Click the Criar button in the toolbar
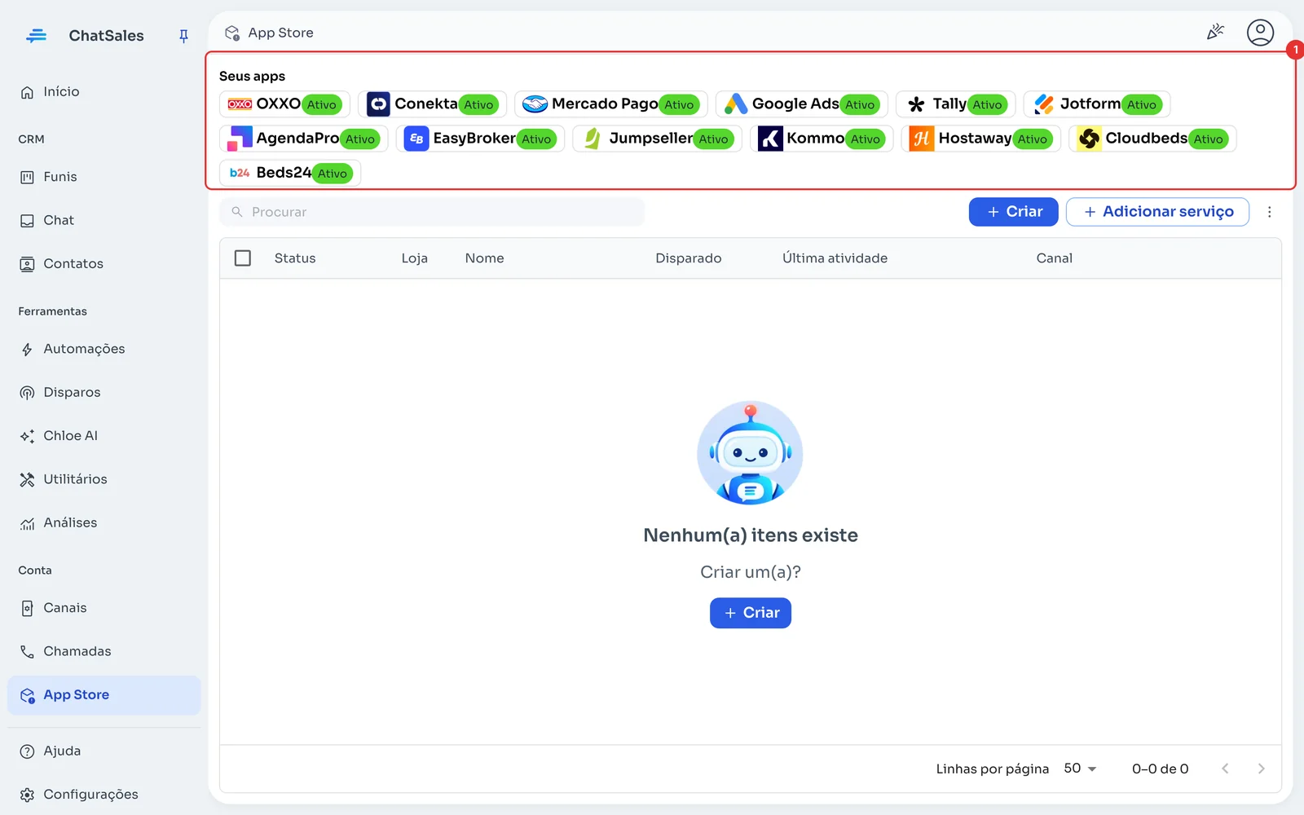Screen dimensions: 1304x815 click(1013, 212)
